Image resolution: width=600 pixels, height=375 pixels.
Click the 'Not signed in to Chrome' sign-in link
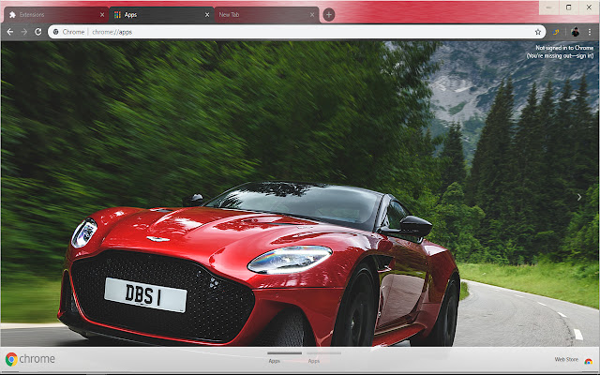click(563, 52)
